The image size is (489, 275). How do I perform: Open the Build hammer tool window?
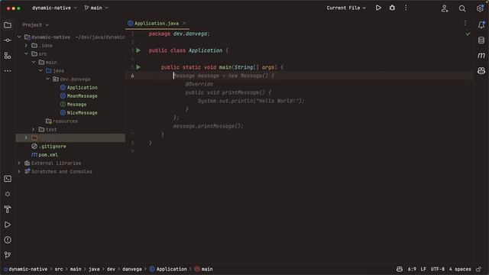coord(8,209)
